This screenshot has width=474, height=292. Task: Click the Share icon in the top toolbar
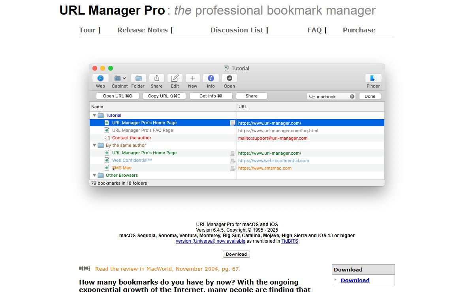[x=156, y=78]
